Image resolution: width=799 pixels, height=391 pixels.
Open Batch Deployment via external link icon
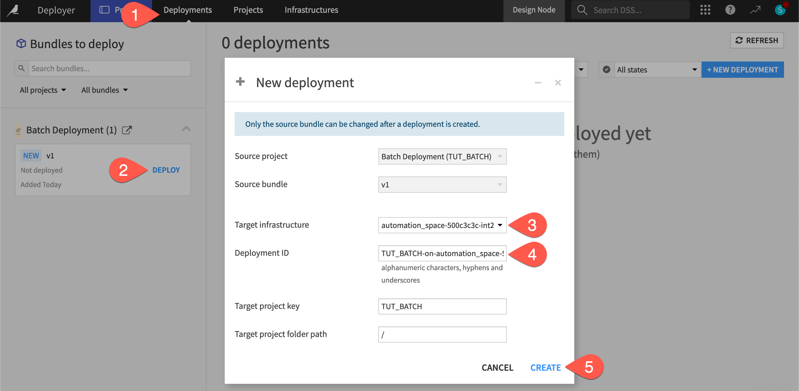click(x=127, y=130)
